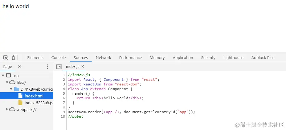
Task: Collapse the file:// tree node arrow
Action: click(x=7, y=82)
